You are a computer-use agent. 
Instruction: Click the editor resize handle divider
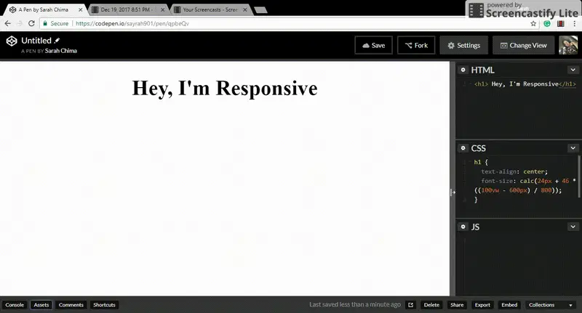pos(453,192)
